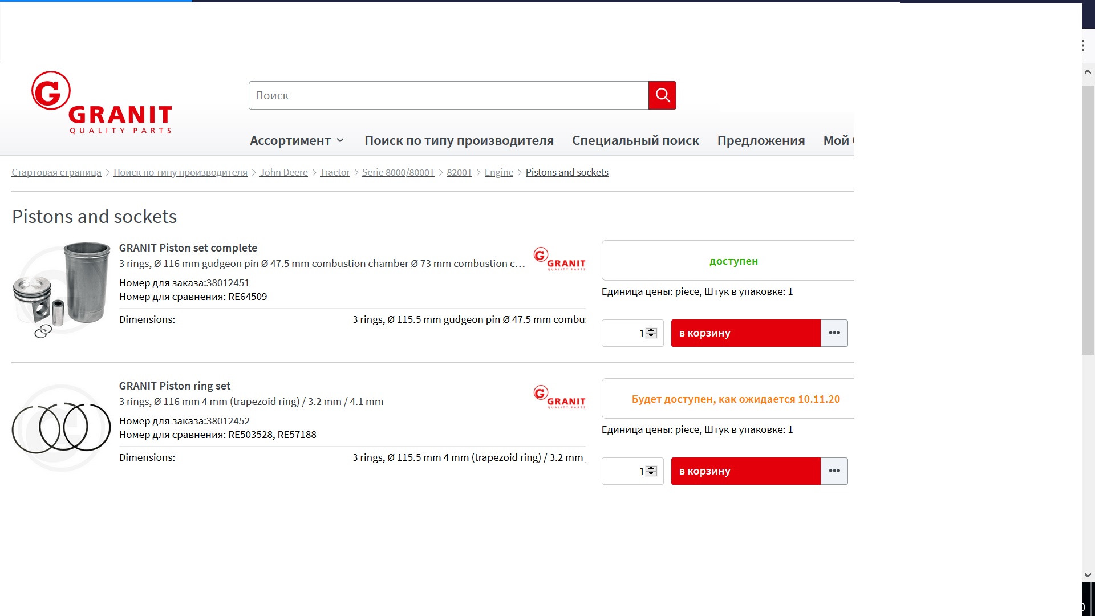Click GRANIT brand logo beside Piston set complete

click(559, 259)
